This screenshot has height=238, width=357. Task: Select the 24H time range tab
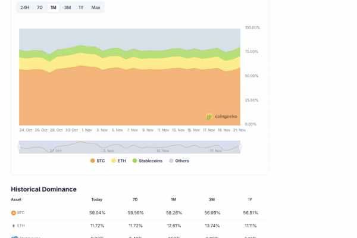(25, 8)
